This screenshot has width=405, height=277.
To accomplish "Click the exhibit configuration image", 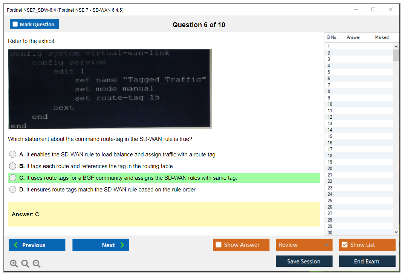I will [110, 89].
